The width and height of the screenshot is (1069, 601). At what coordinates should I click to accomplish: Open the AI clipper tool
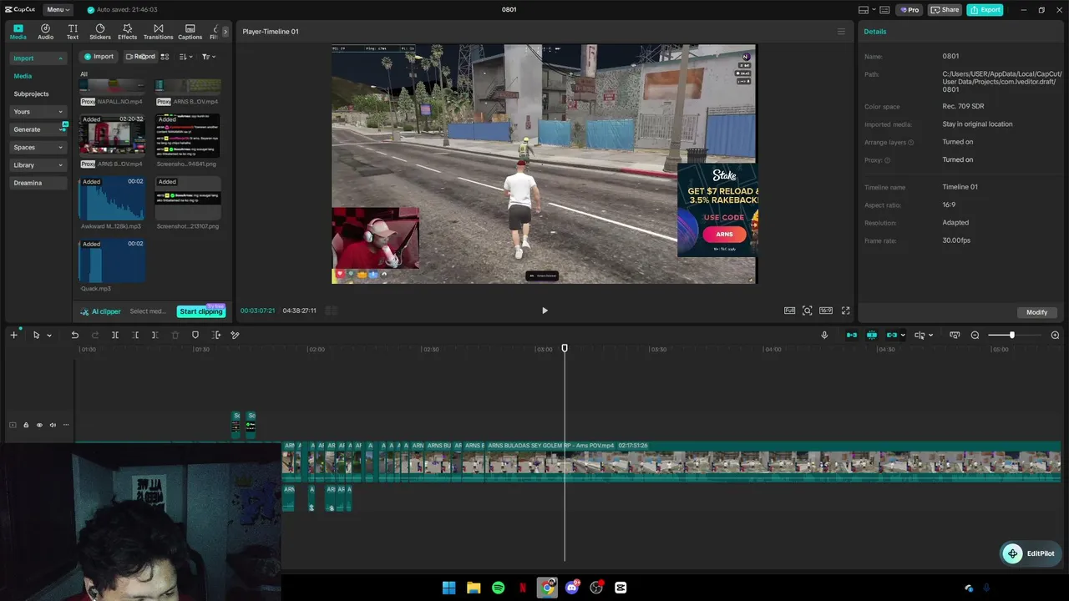tap(101, 311)
